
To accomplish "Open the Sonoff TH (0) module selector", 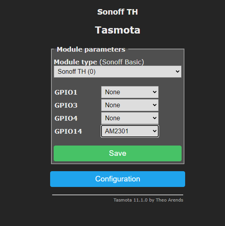I will (x=118, y=72).
